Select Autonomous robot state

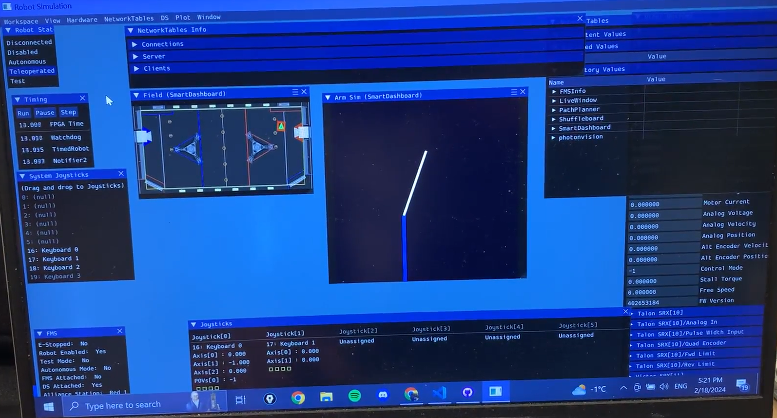(x=27, y=62)
